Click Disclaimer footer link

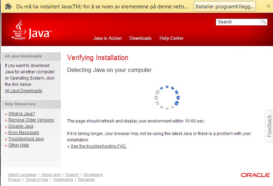coord(86,179)
